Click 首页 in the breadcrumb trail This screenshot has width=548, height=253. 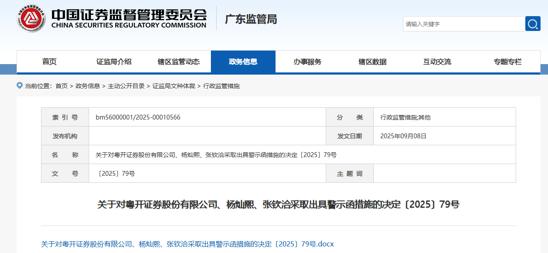coord(62,86)
